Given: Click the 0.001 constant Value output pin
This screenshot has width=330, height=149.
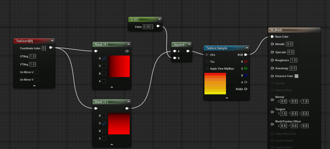Looking at the screenshot, I should (x=158, y=26).
